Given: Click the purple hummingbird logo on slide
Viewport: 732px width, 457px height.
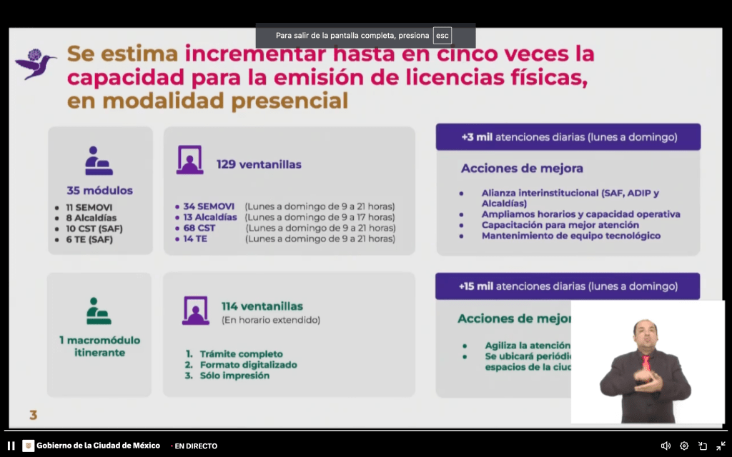Looking at the screenshot, I should pos(36,64).
